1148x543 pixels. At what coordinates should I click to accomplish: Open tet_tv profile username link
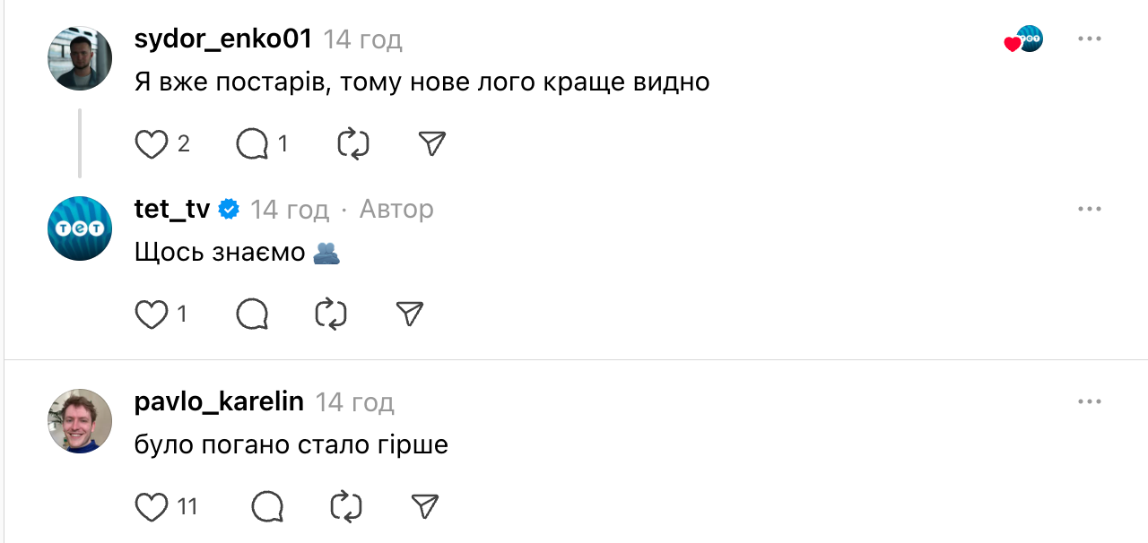click(x=172, y=209)
